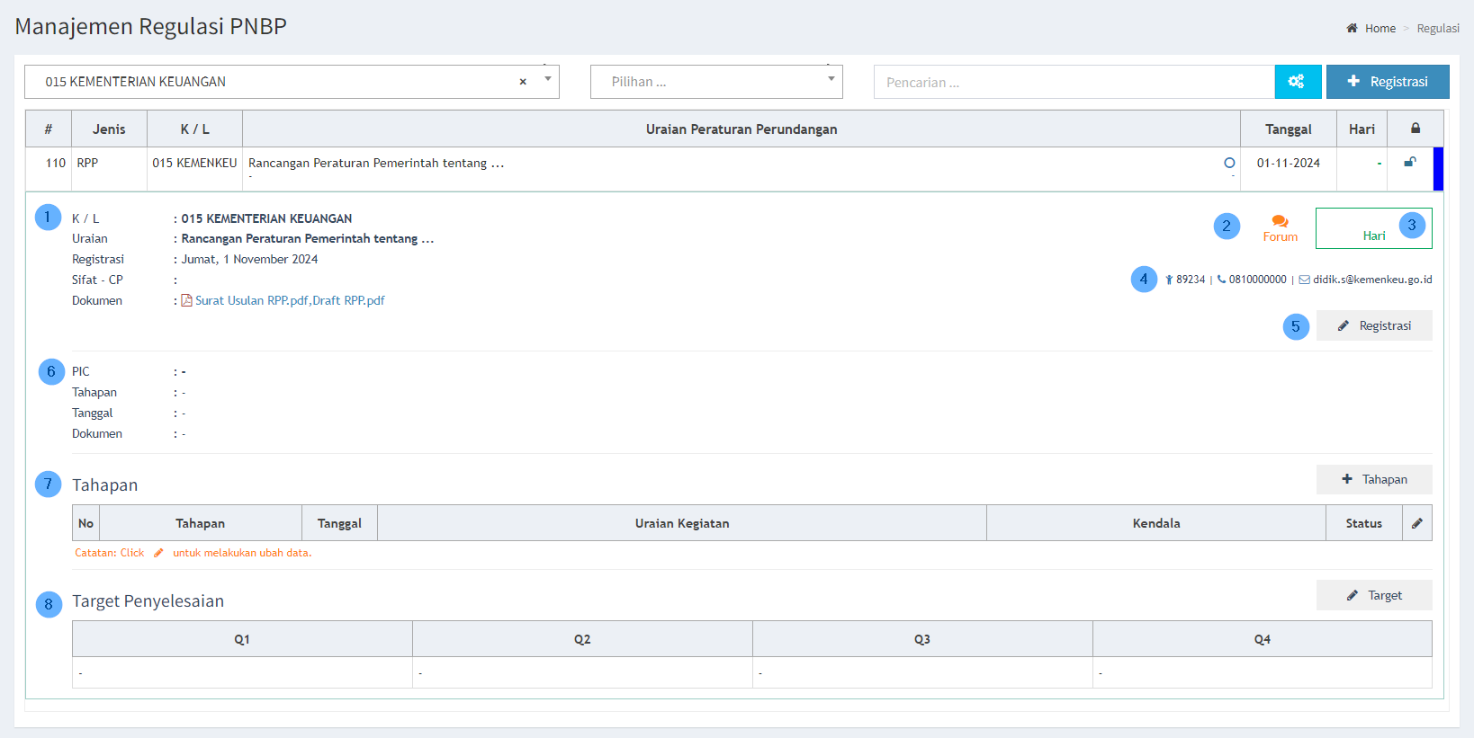The image size is (1474, 738).
Task: Clear the 015 KEMENTERIAN KEUANGAN selection
Action: (x=523, y=82)
